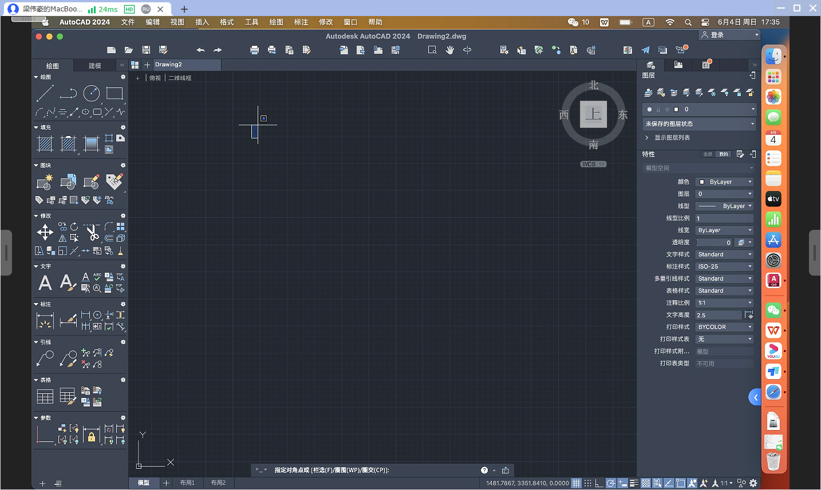Image resolution: width=821 pixels, height=490 pixels.
Task: Open the 编辑 menu
Action: (152, 22)
